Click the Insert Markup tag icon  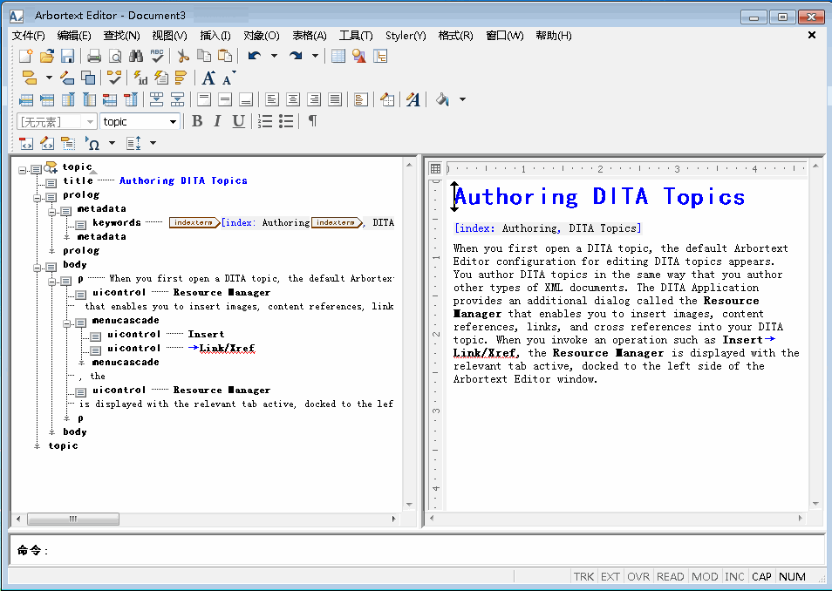pyautogui.click(x=29, y=78)
